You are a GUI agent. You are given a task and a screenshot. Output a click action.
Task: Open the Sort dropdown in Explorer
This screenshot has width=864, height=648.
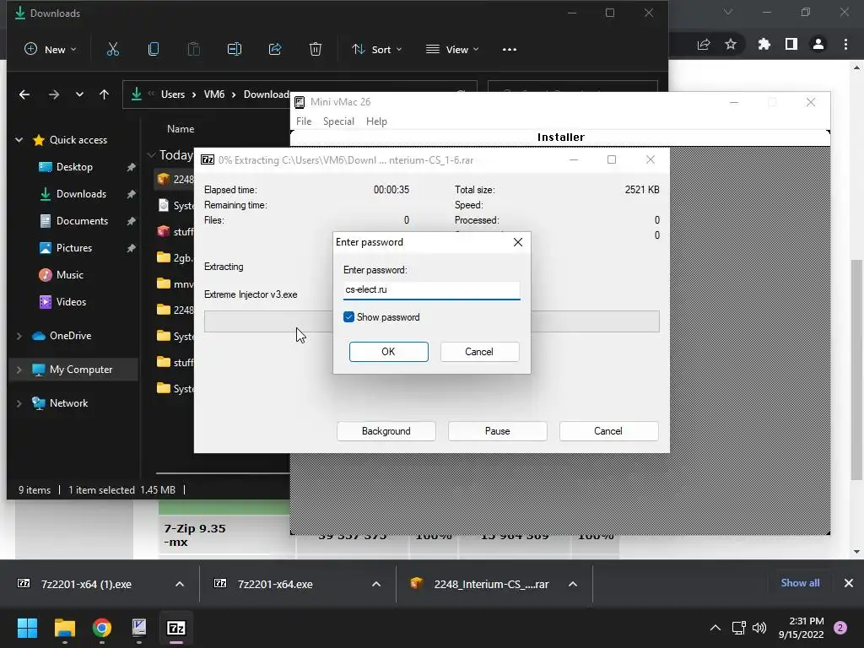tap(377, 49)
